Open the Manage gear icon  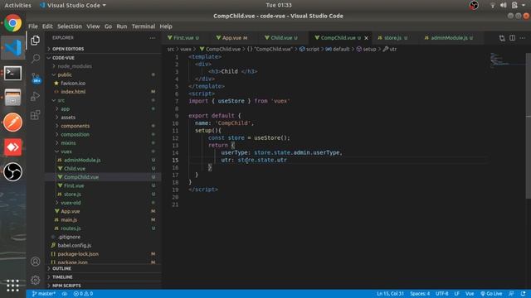[x=35, y=280]
